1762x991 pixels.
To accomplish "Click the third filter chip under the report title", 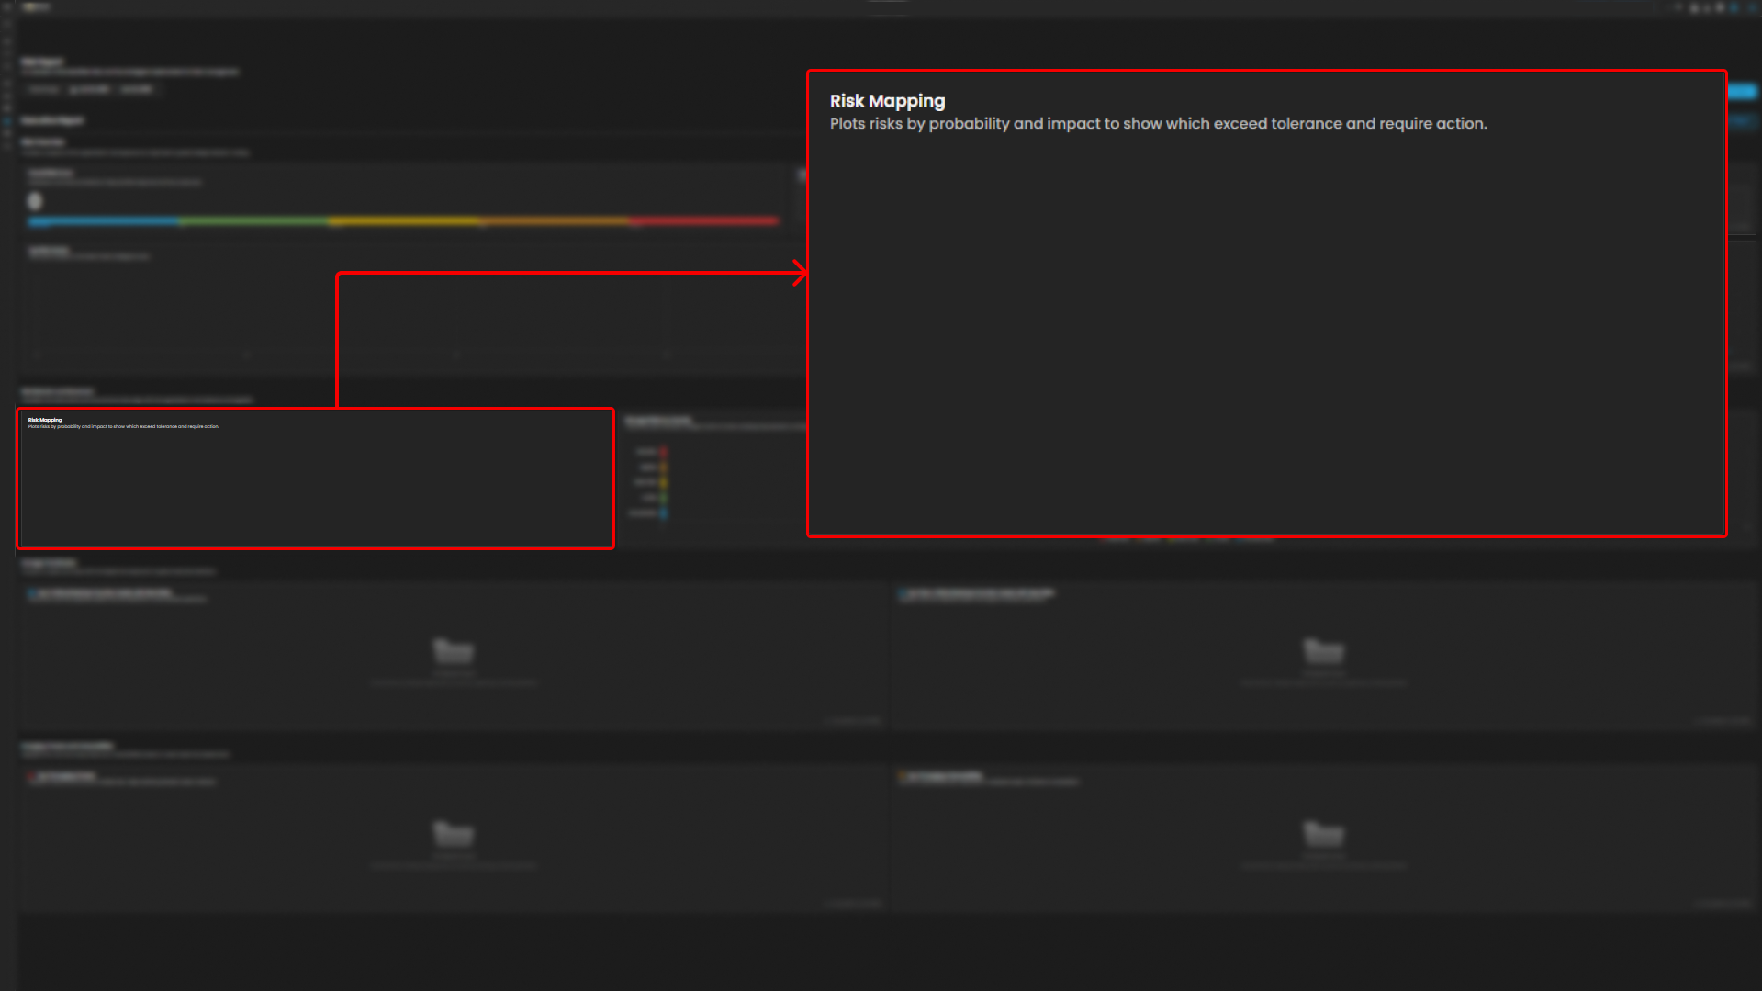I will coord(137,89).
